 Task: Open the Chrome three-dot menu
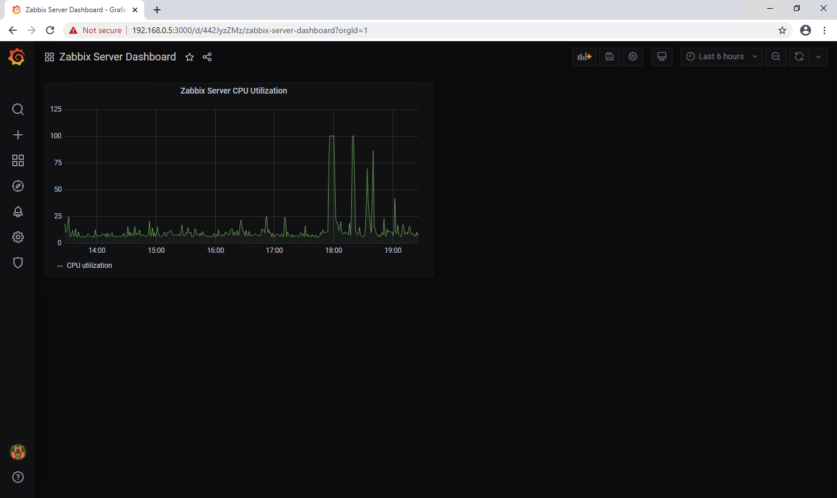coord(824,30)
